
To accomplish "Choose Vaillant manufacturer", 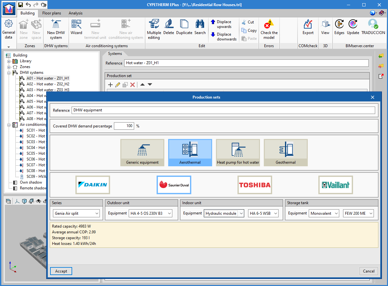I will 336,185.
